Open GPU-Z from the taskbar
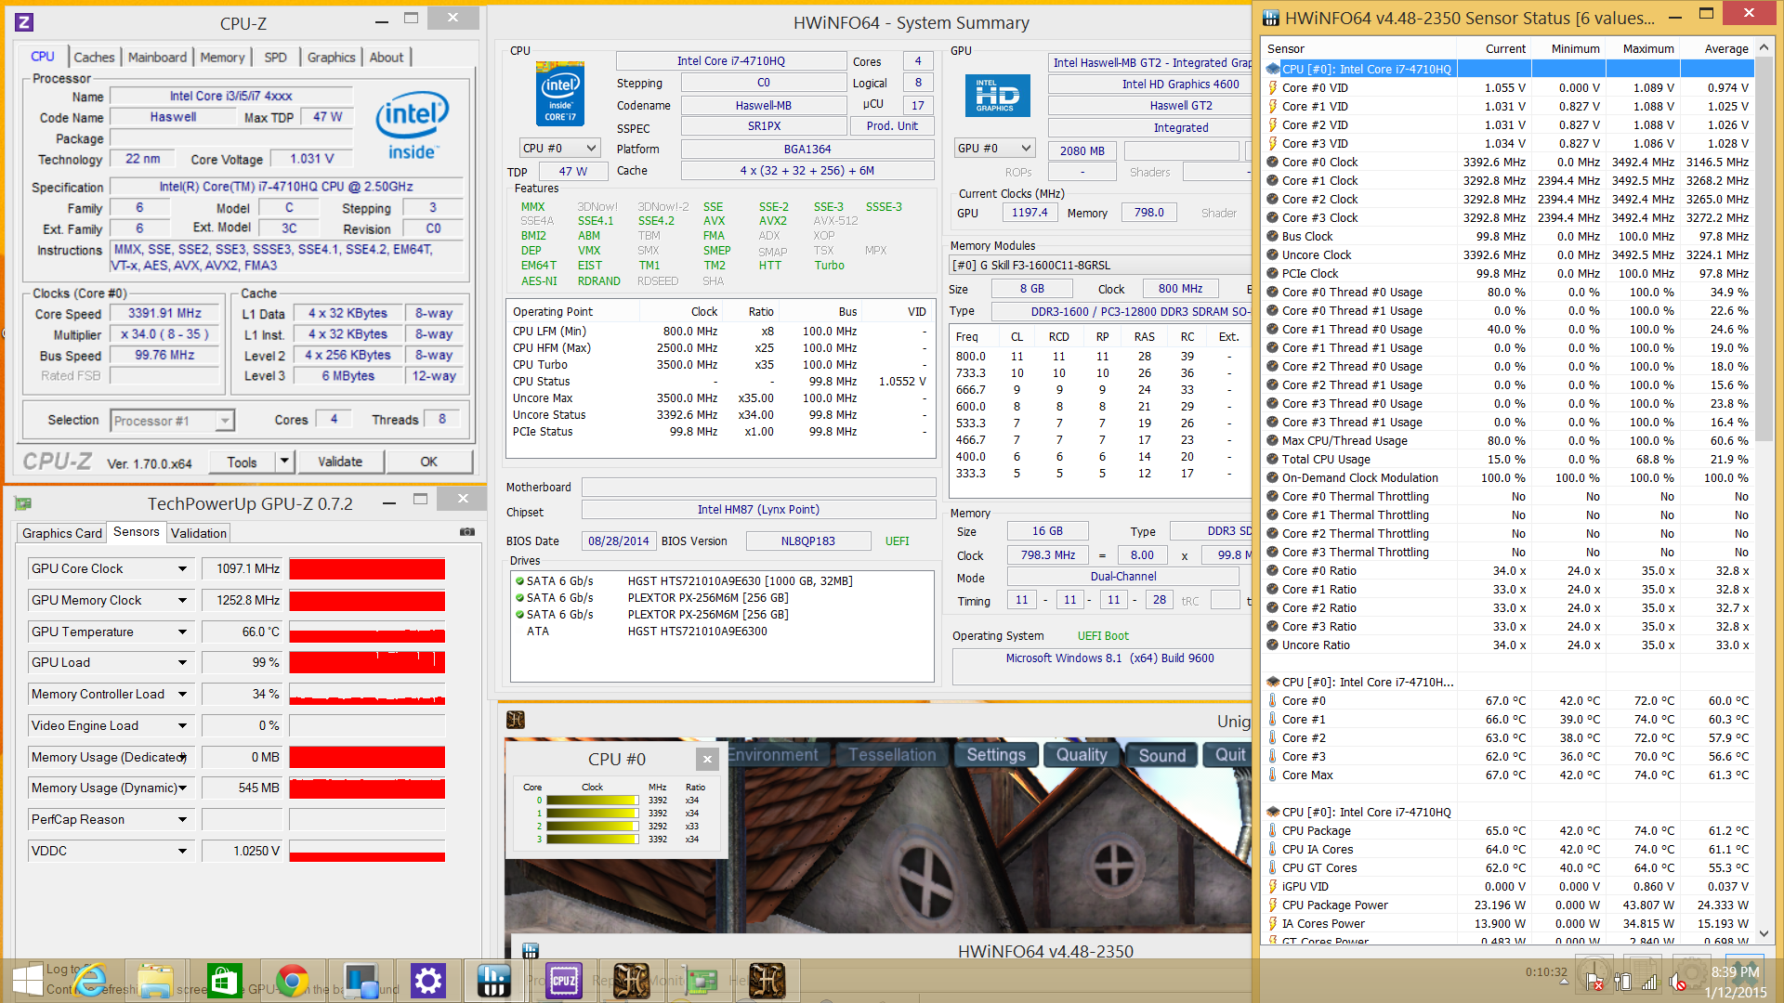Image resolution: width=1784 pixels, height=1003 pixels. [700, 981]
